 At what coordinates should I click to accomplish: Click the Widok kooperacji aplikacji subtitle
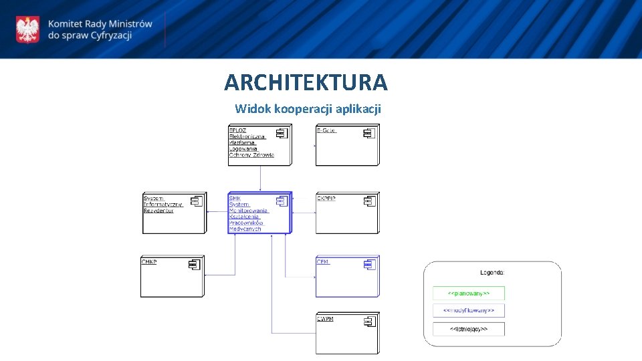[308, 109]
